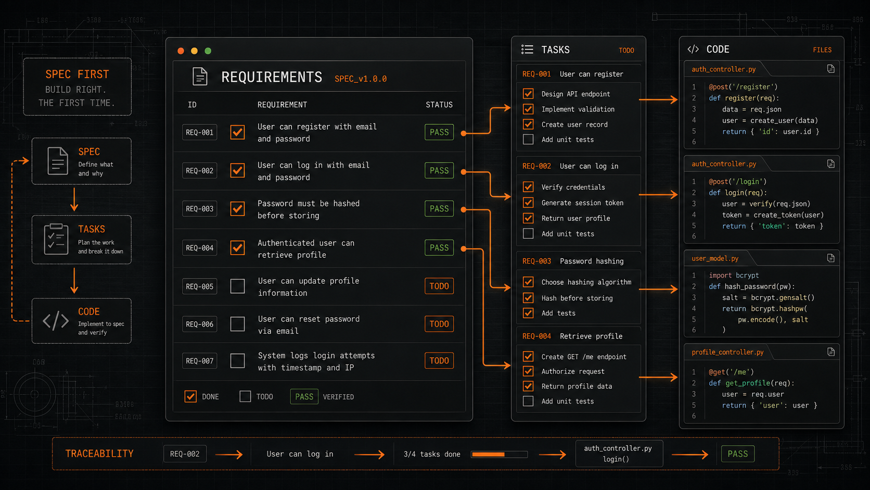Click the tasks done progress bar
The width and height of the screenshot is (870, 490).
(499, 454)
